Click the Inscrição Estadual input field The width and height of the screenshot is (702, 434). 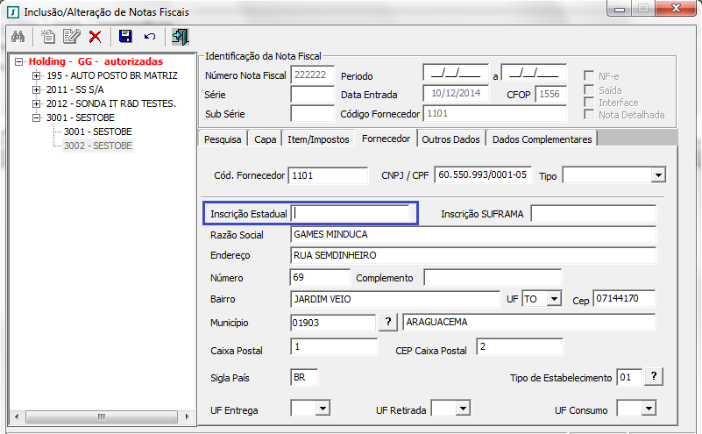coord(351,213)
